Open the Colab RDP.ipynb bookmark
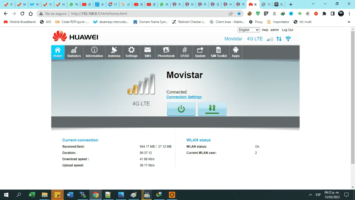 click(x=72, y=22)
